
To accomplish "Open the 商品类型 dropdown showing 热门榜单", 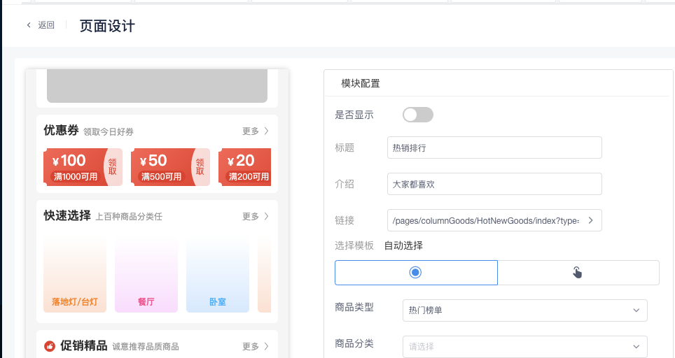I will point(524,310).
